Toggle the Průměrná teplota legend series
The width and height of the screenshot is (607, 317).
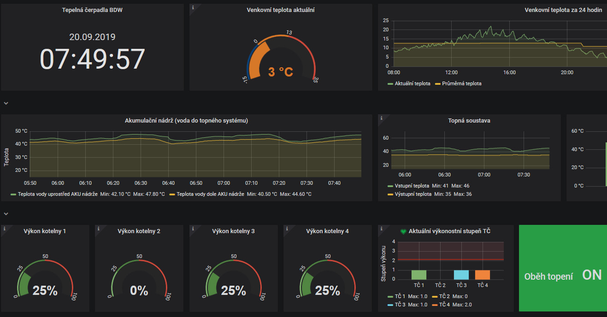pyautogui.click(x=461, y=84)
